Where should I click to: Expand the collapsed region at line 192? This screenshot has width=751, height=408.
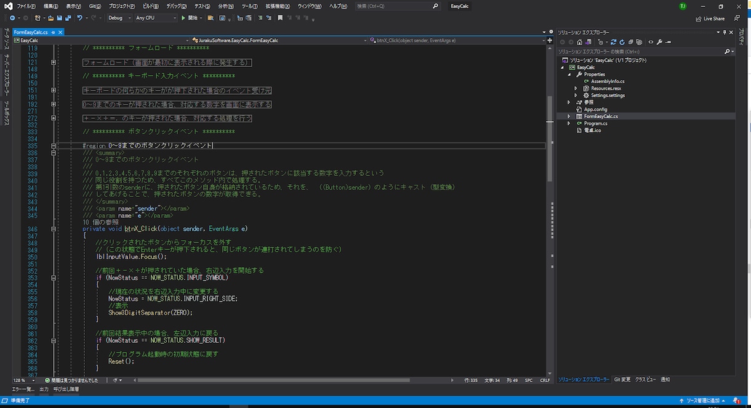point(54,105)
